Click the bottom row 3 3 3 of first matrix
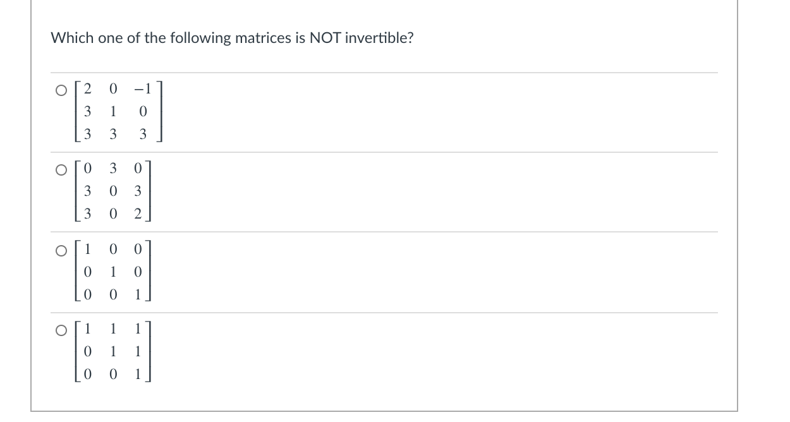790x422 pixels. click(114, 134)
